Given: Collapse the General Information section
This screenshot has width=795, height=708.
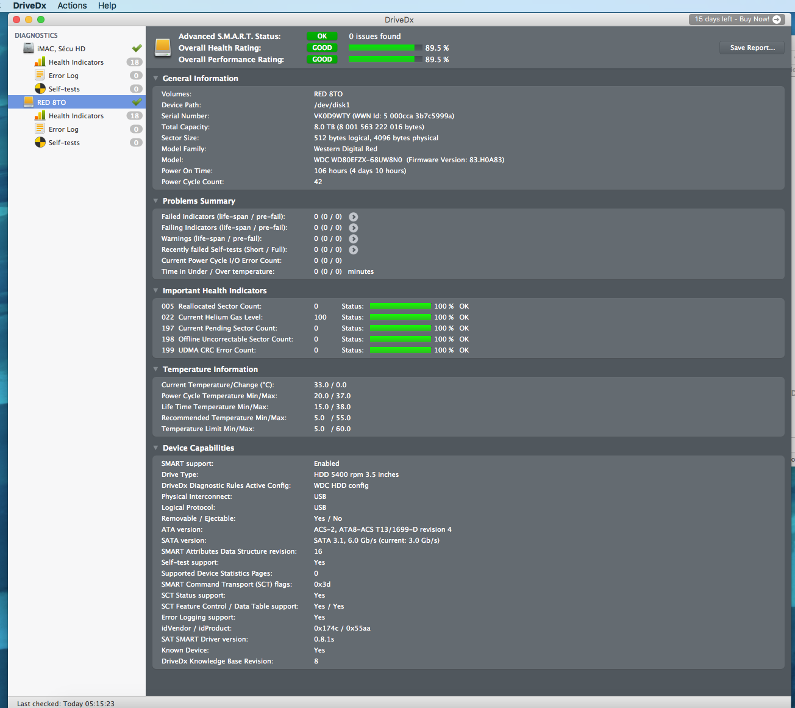Looking at the screenshot, I should (x=156, y=78).
